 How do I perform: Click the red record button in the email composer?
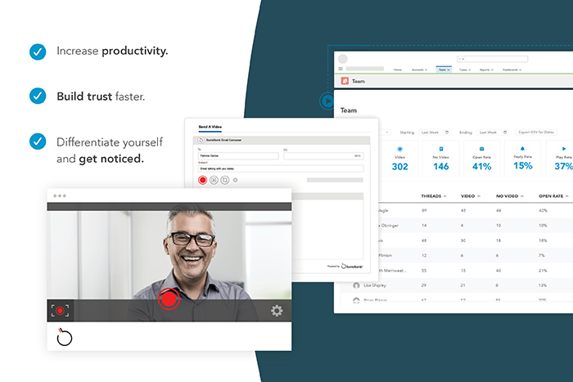[202, 180]
